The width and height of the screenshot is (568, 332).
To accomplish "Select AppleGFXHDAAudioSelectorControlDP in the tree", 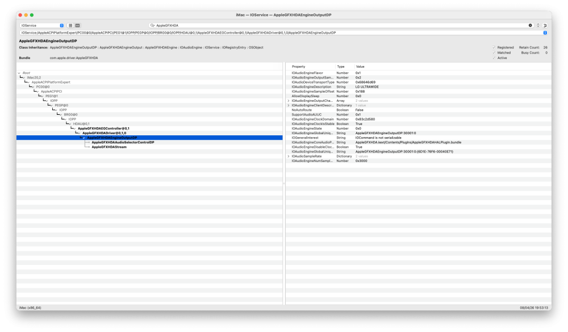I will pyautogui.click(x=123, y=143).
